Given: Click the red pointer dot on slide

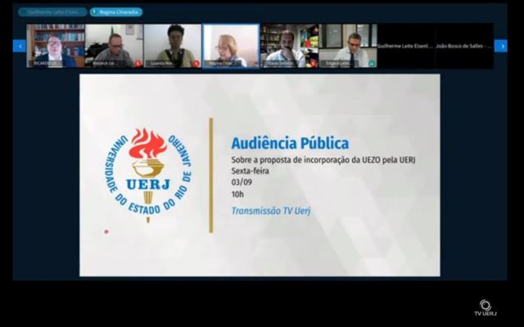Looking at the screenshot, I should click(106, 231).
